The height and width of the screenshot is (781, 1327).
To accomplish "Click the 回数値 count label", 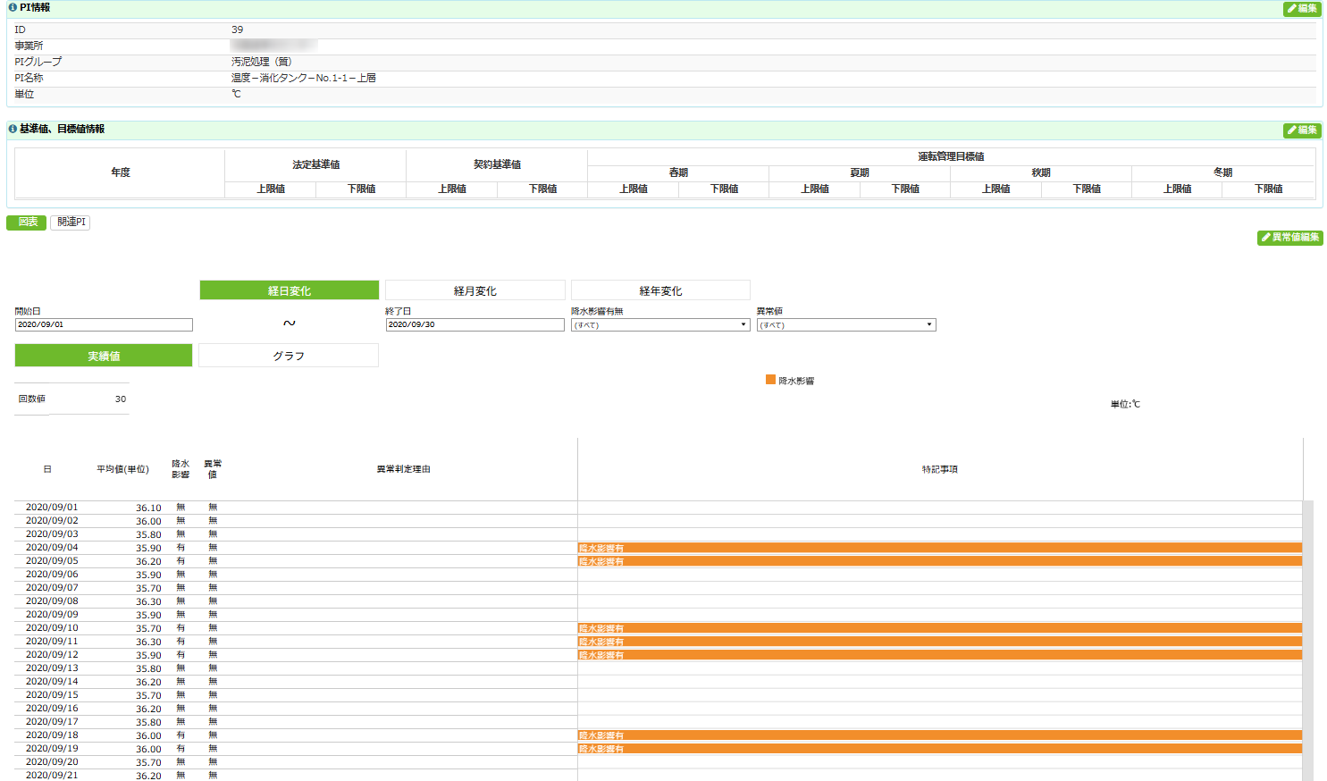I will tap(31, 399).
